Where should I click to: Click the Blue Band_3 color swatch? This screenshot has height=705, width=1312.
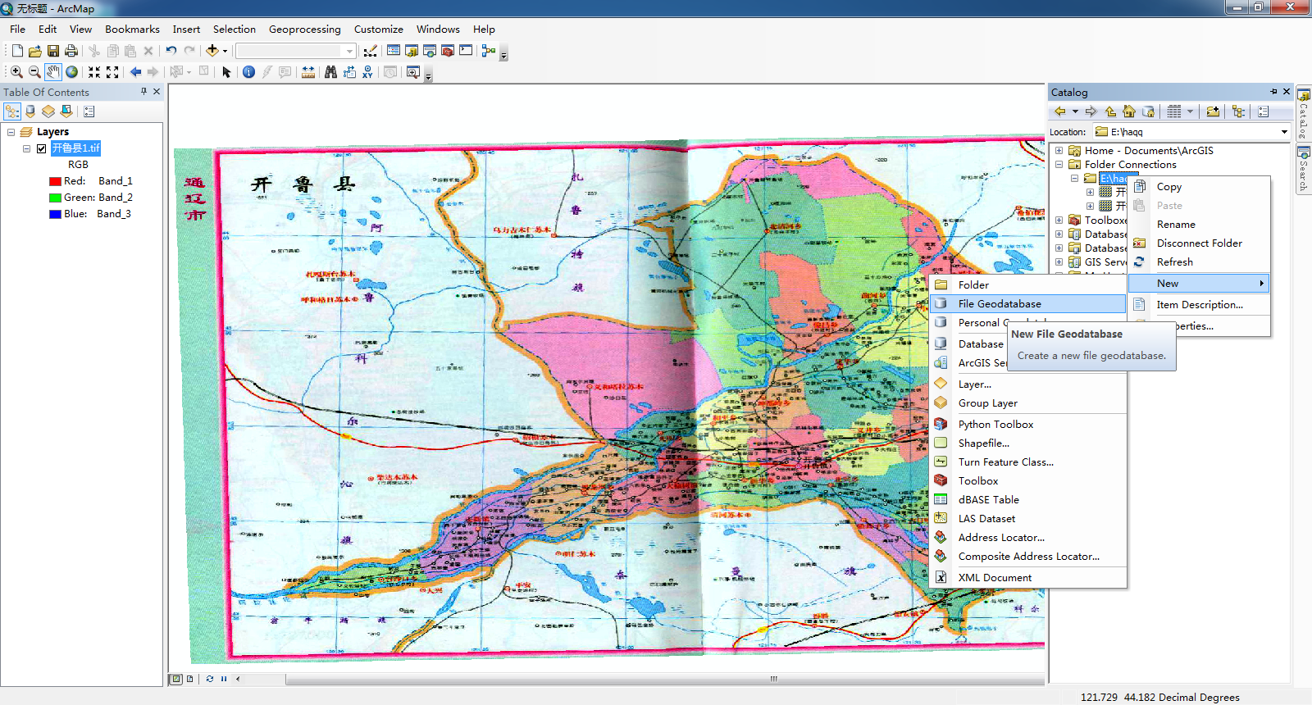pos(55,214)
